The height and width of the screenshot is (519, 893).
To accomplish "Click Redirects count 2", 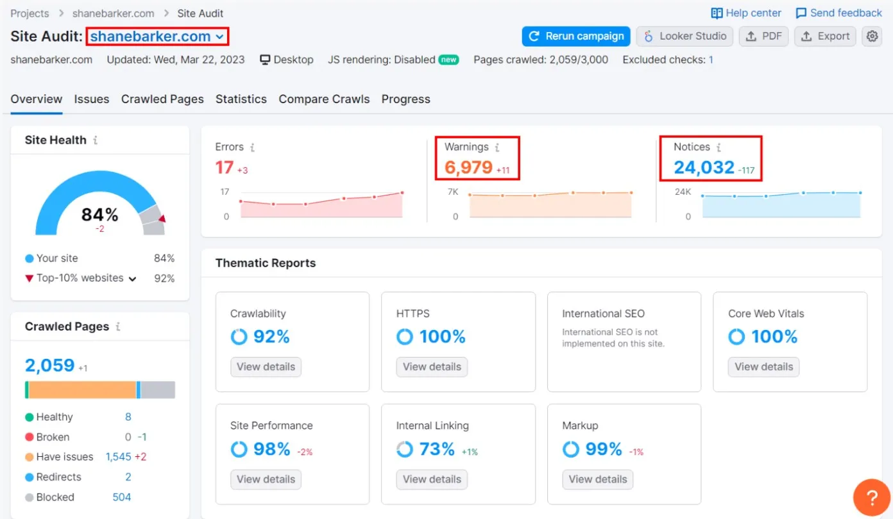I will pos(128,477).
